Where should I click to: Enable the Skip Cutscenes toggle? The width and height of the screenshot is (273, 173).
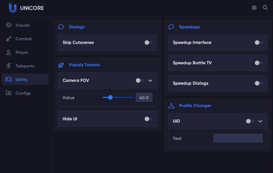point(149,43)
